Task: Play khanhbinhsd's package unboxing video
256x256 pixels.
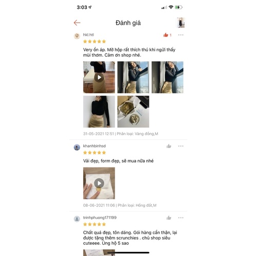Action: pyautogui.click(x=99, y=183)
